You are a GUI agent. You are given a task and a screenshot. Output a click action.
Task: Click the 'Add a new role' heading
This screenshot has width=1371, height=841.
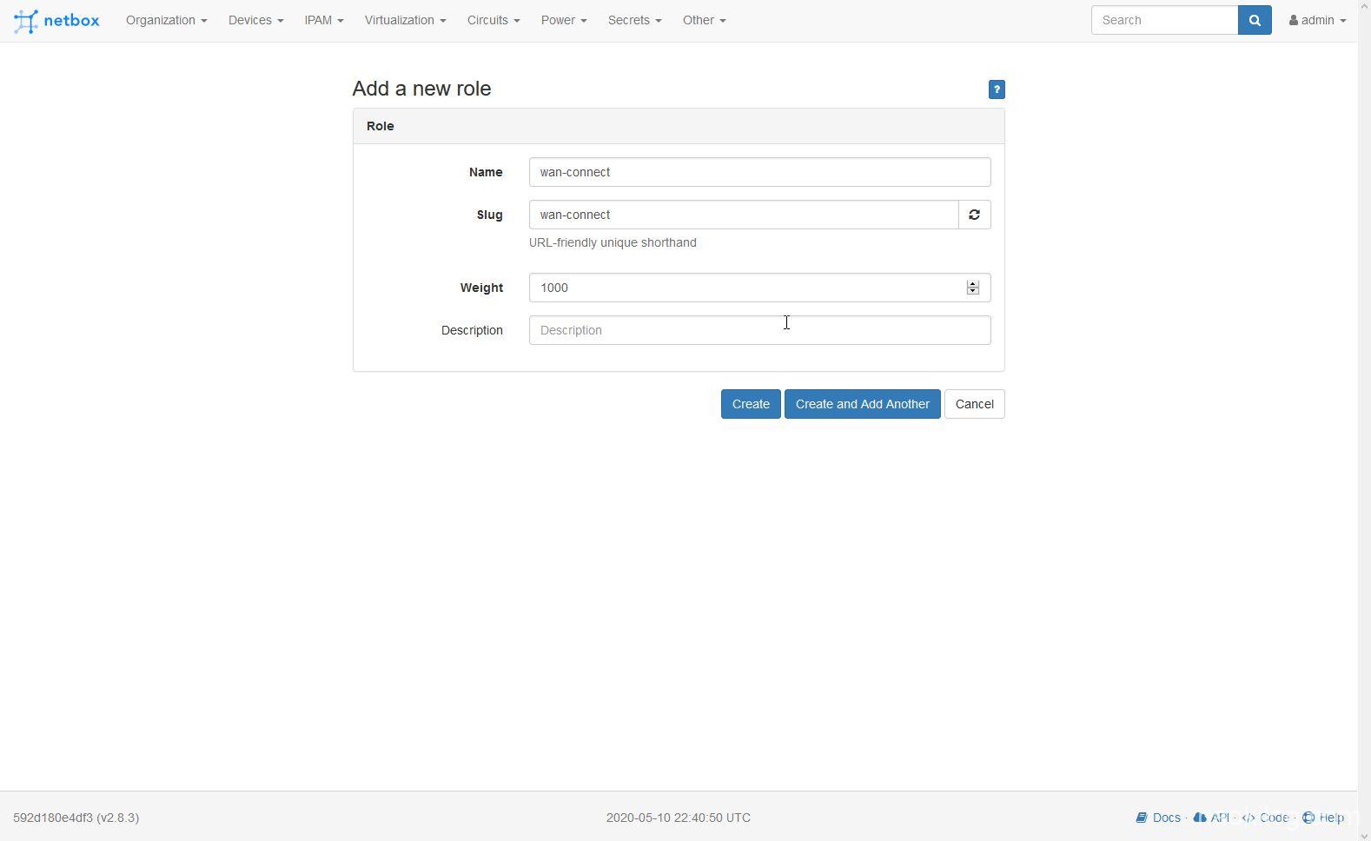point(421,89)
